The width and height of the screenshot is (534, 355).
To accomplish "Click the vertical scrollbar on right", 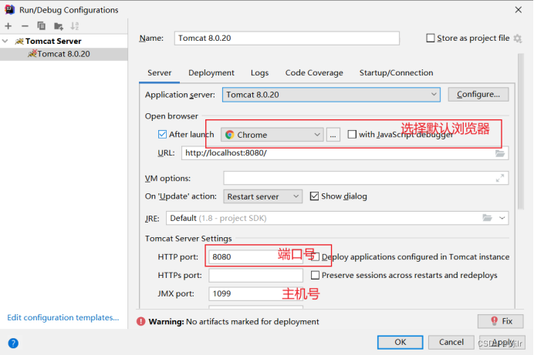I will (x=520, y=131).
